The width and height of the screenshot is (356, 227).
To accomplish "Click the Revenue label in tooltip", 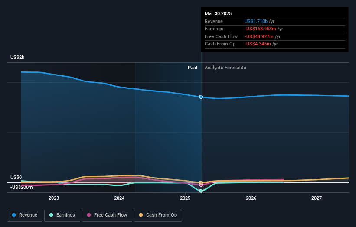I will click(214, 21).
